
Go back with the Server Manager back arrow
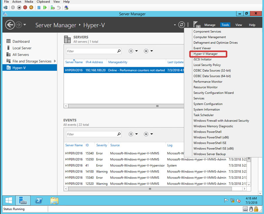click(x=10, y=25)
